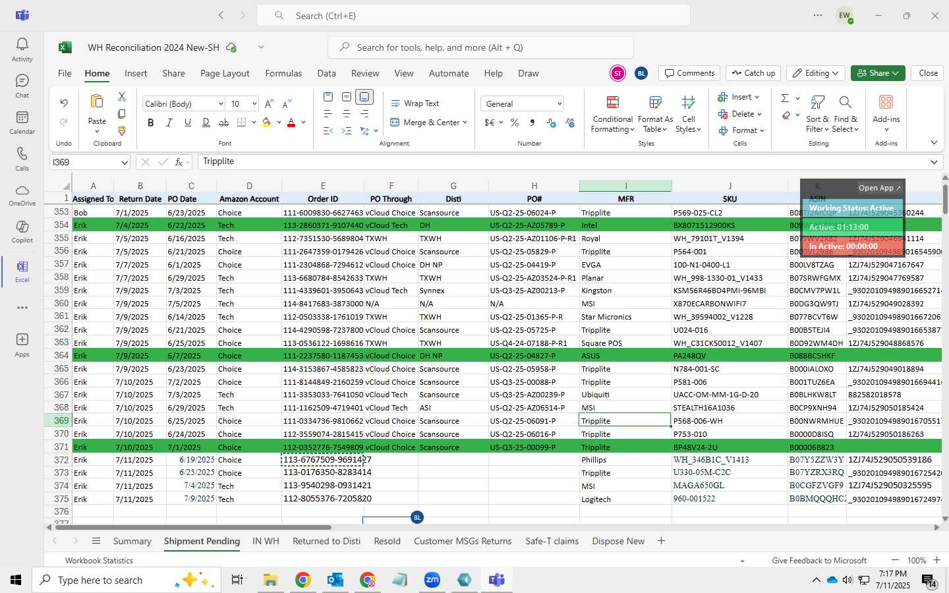Click the Copy icon in Clipboard
The height and width of the screenshot is (593, 949).
tap(122, 114)
